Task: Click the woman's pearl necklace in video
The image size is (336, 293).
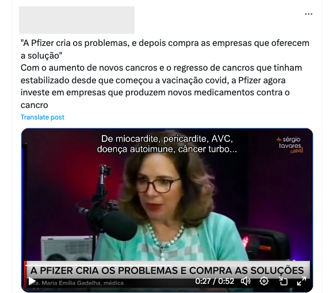Action: [165, 240]
